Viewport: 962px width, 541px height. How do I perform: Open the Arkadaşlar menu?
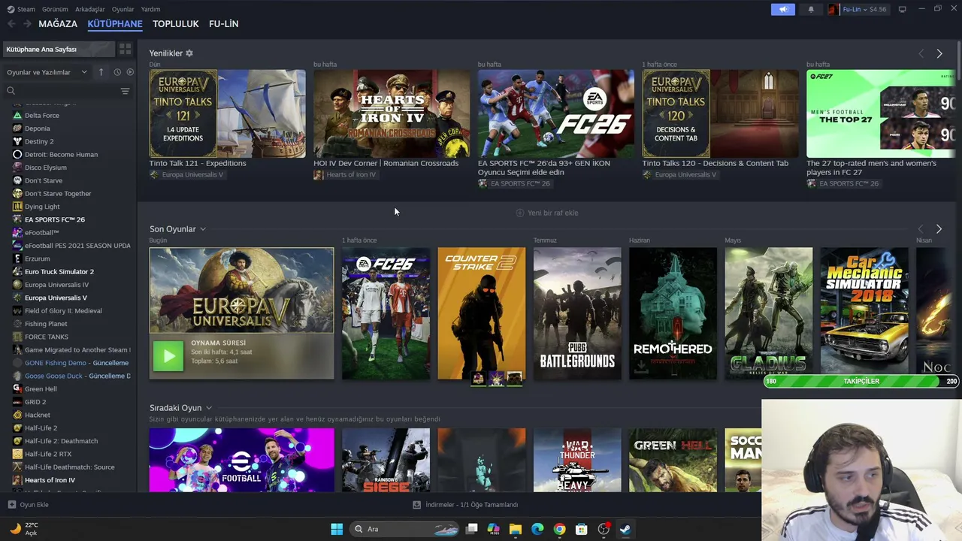click(90, 9)
